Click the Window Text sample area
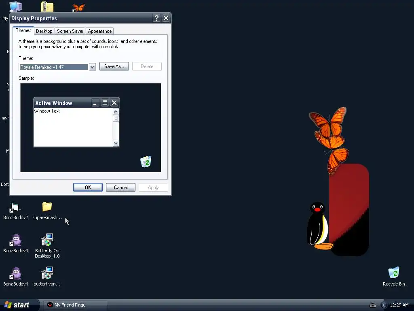The width and height of the screenshot is (414, 311). point(73,127)
